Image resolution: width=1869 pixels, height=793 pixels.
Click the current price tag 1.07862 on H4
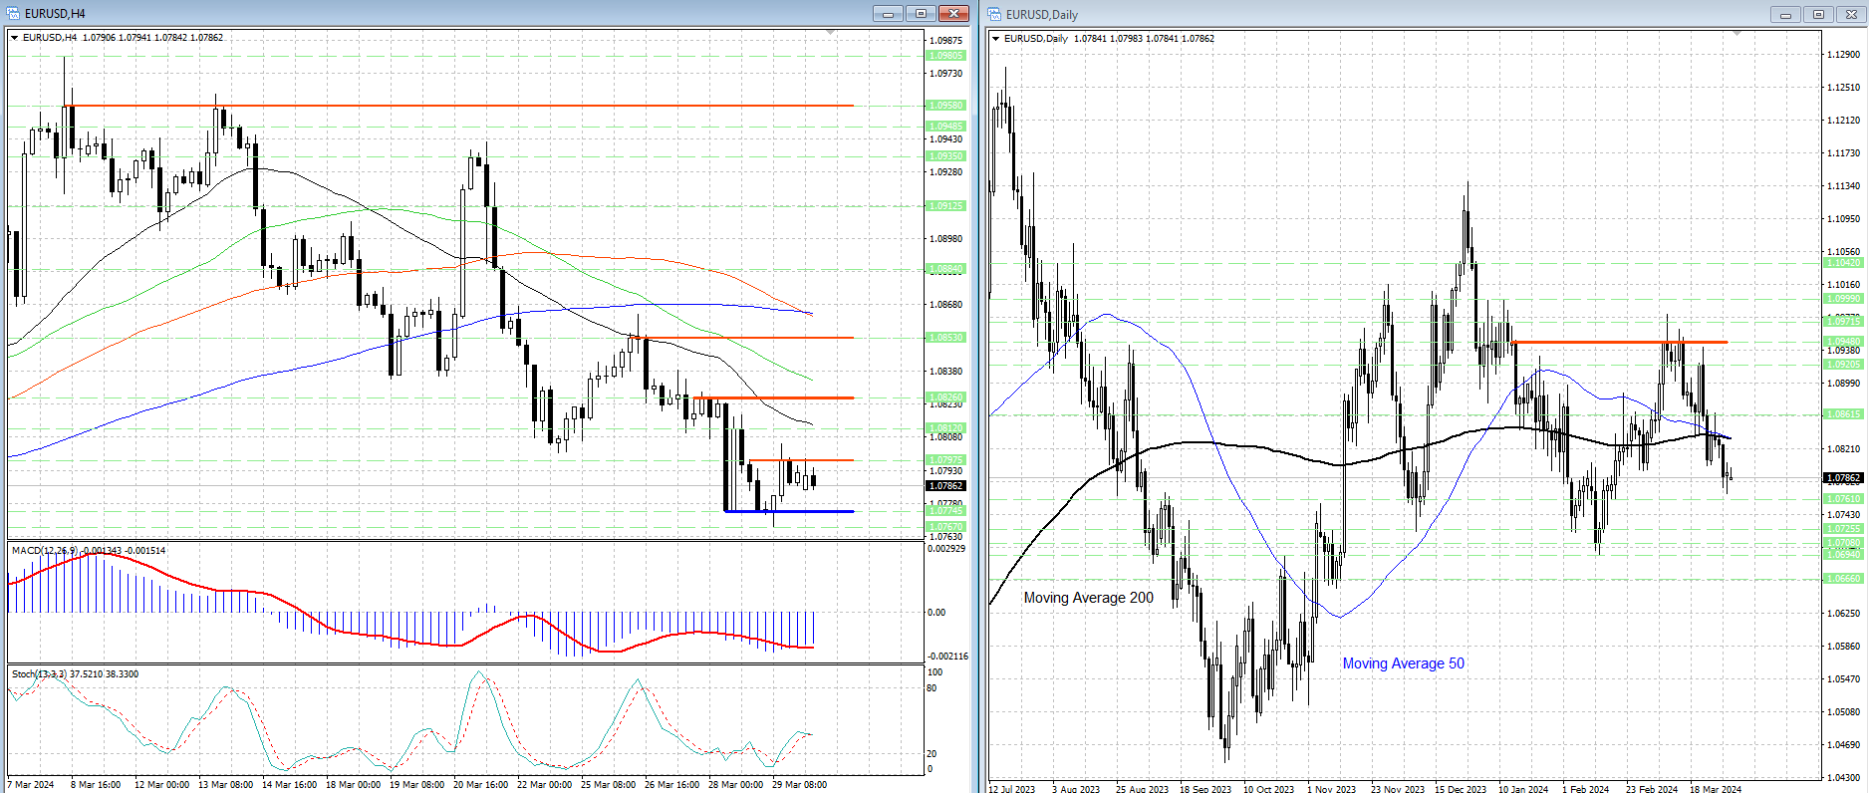pyautogui.click(x=945, y=486)
